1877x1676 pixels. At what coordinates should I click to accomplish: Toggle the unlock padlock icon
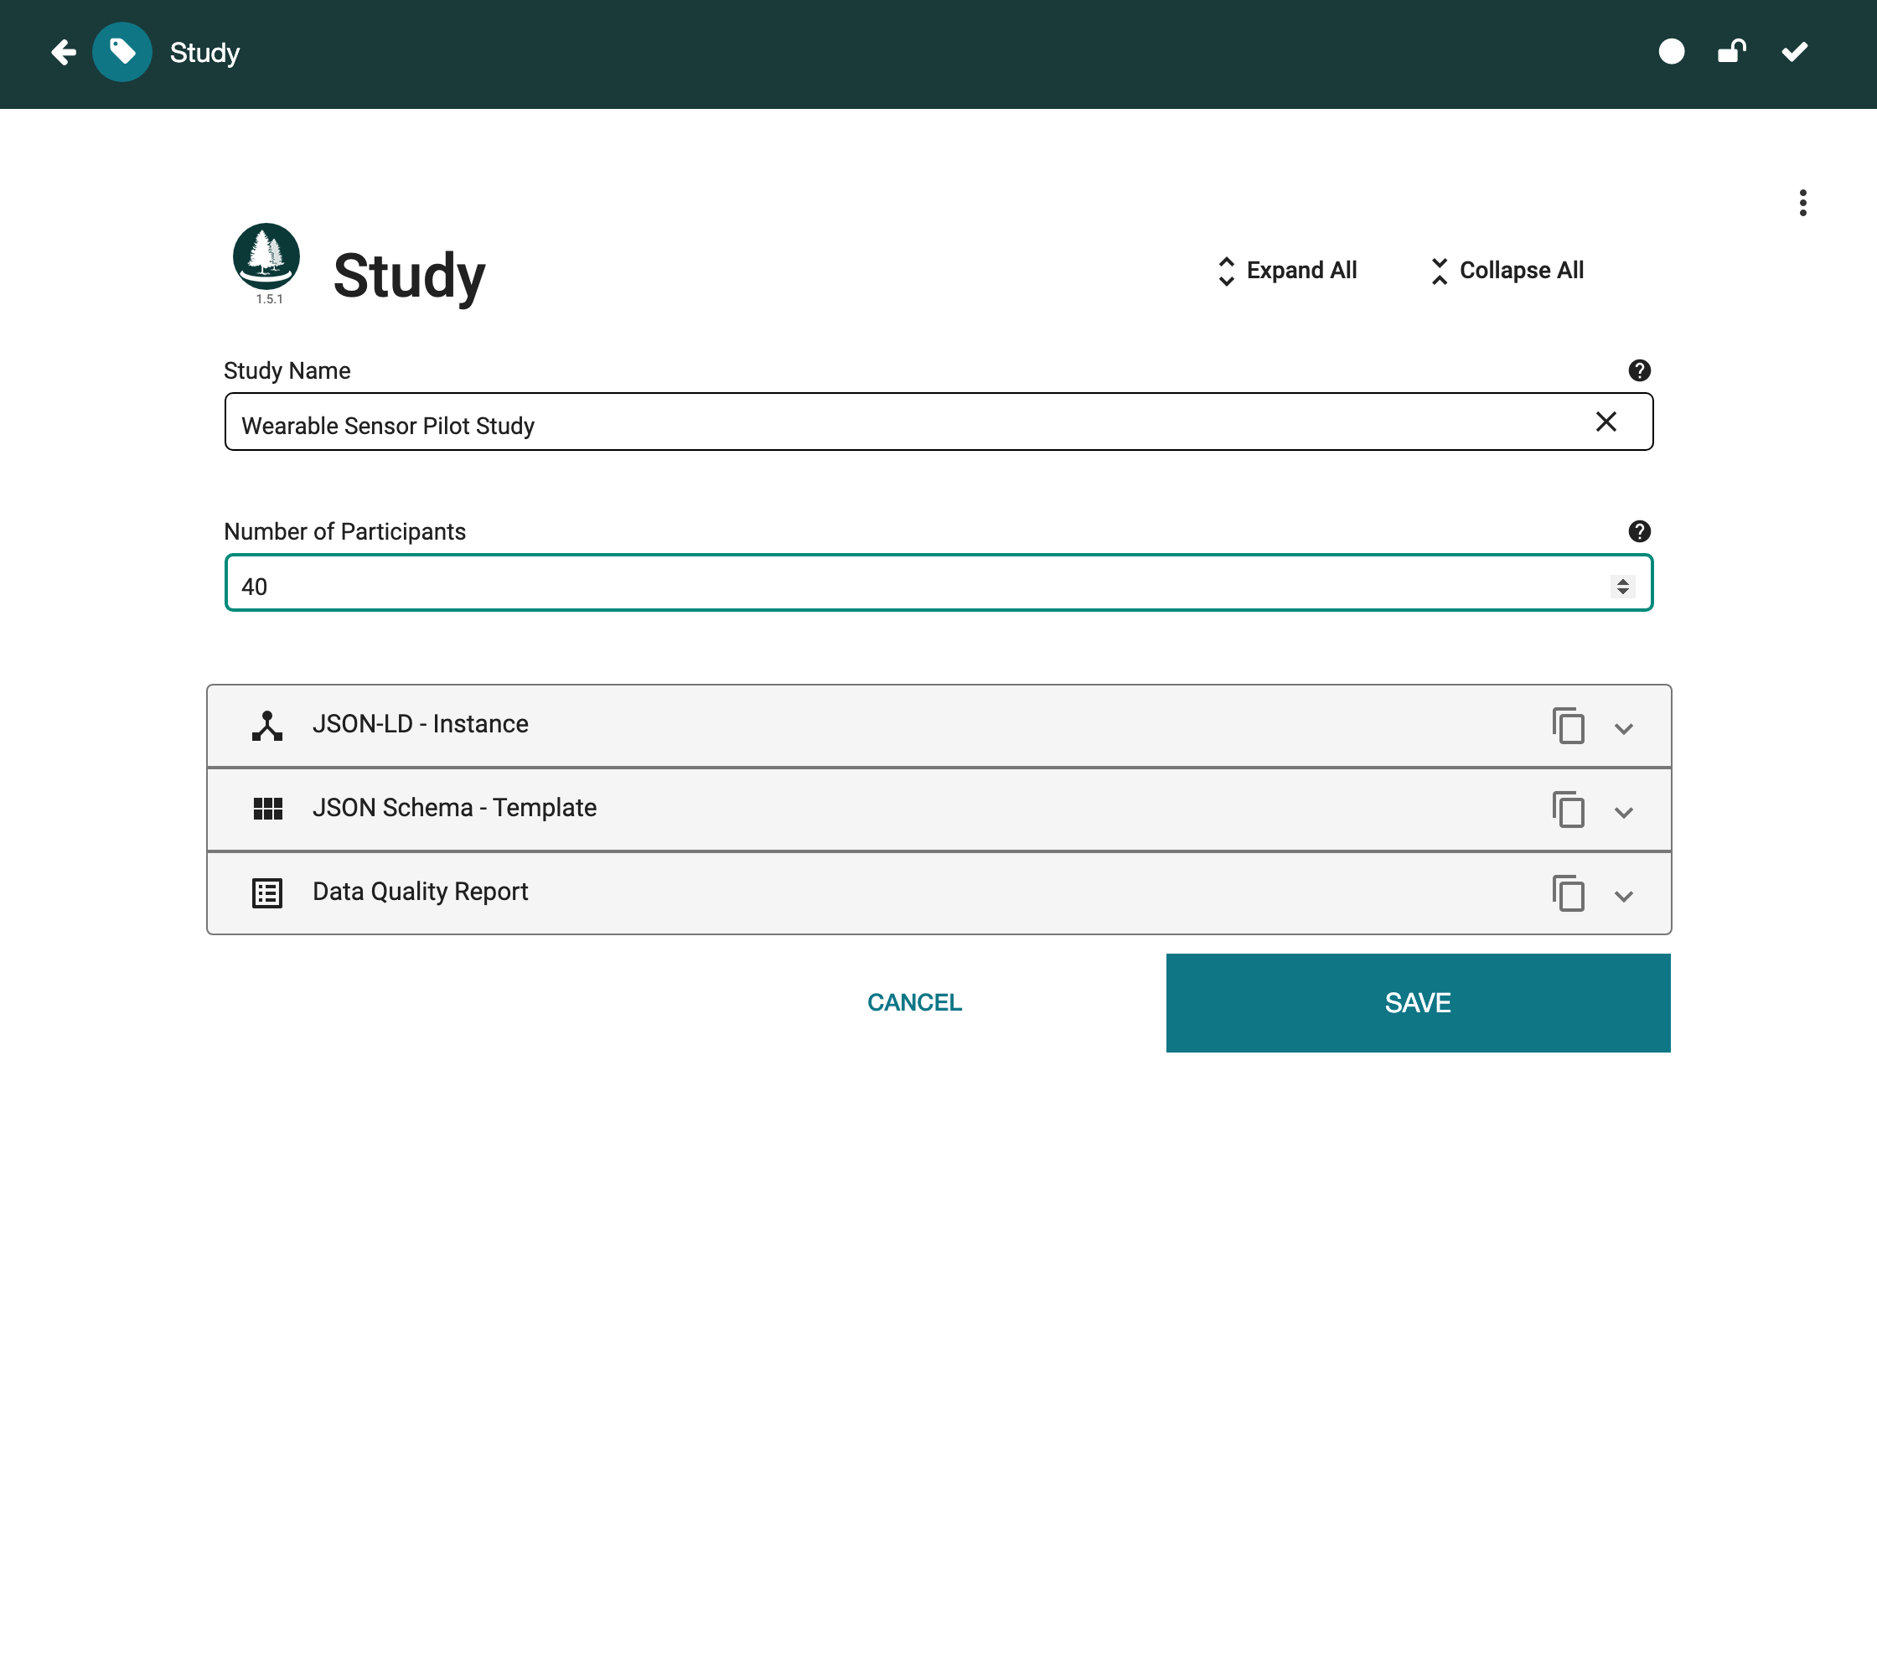coord(1731,52)
